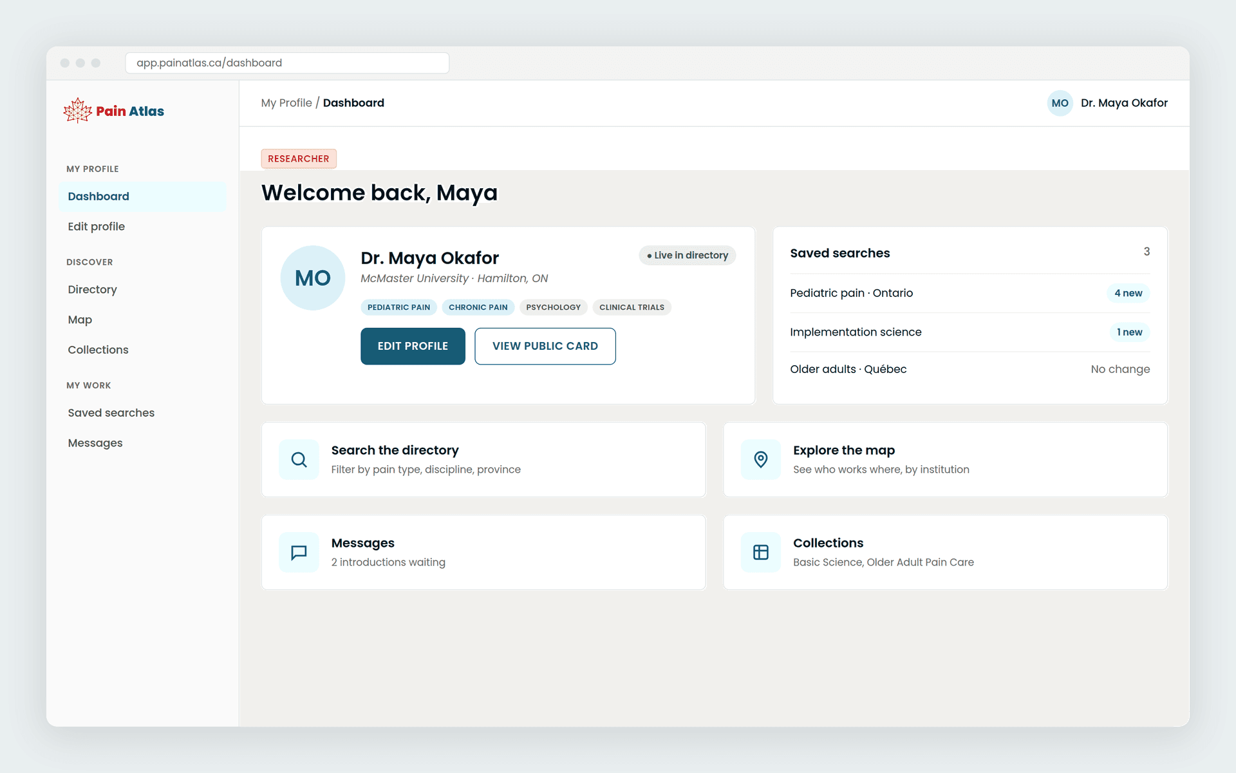Screen dimensions: 1236x773
Task: Click the RESEARCHER badge
Action: [299, 158]
